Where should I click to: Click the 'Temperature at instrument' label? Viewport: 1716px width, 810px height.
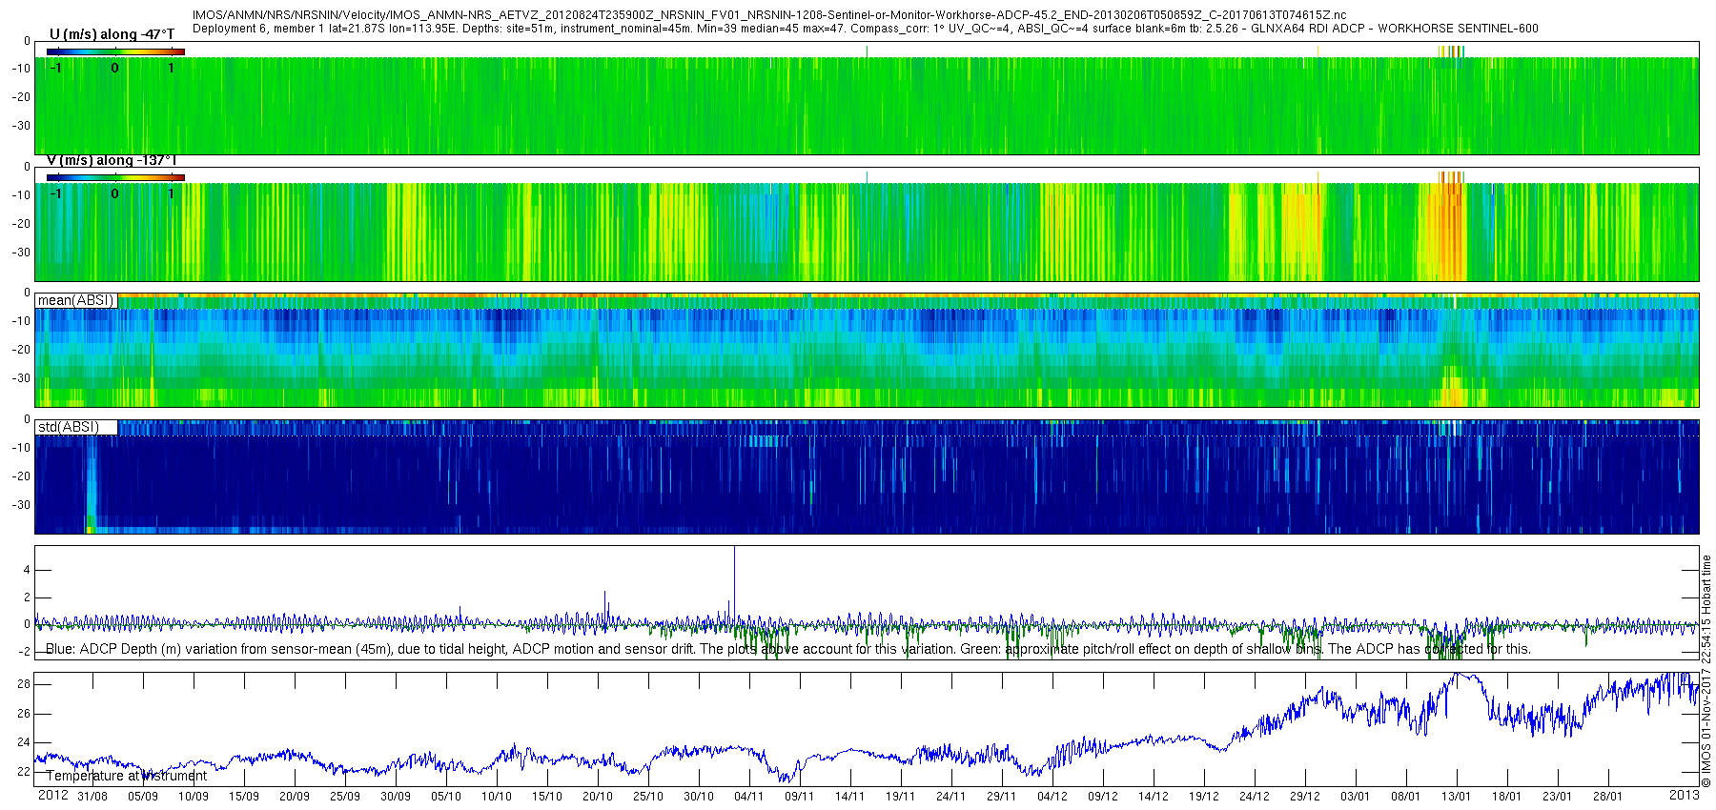pos(126,776)
